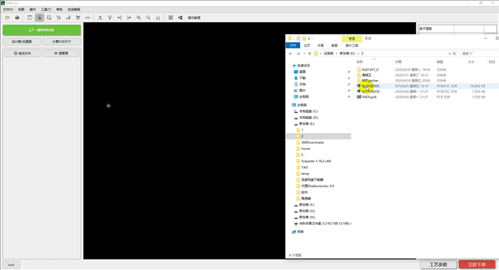The height and width of the screenshot is (270, 499).
Task: Click the Explorer search box
Action: [x=479, y=53]
